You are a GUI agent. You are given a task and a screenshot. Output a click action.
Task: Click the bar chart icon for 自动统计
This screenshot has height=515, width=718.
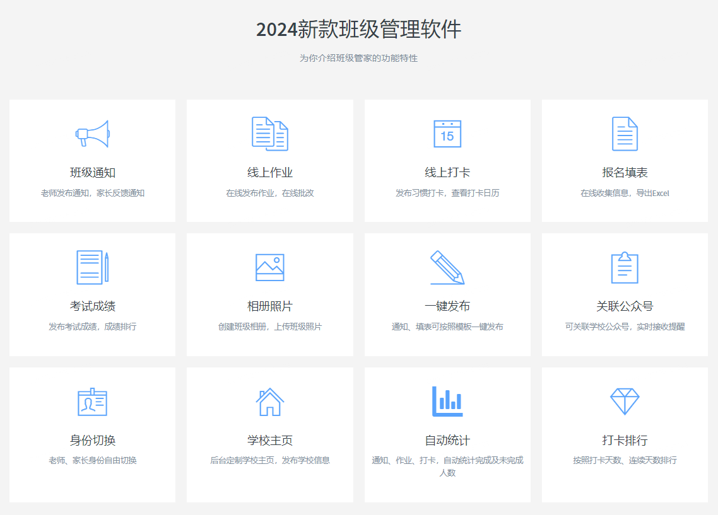tap(447, 402)
